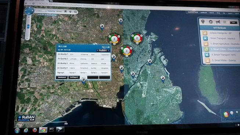
Task: Click the map search magnifier icon
Action: point(75,12)
